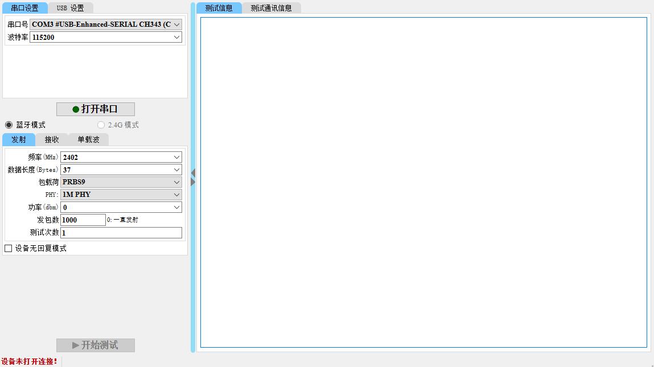Expand the 频率 (MHz) 2402 dropdown

[121, 157]
